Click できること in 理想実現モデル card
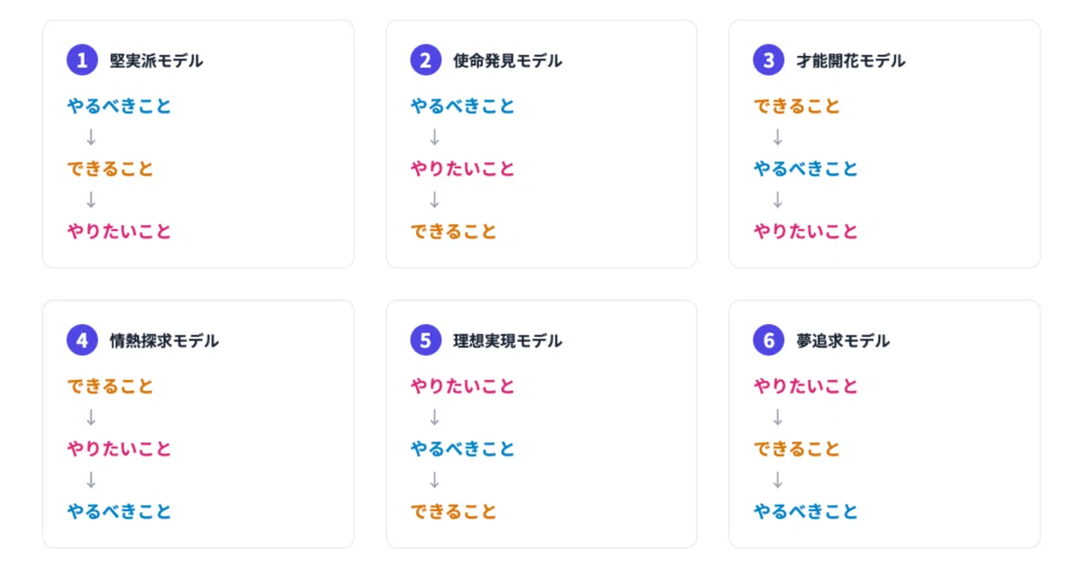The height and width of the screenshot is (567, 1083). tap(453, 512)
